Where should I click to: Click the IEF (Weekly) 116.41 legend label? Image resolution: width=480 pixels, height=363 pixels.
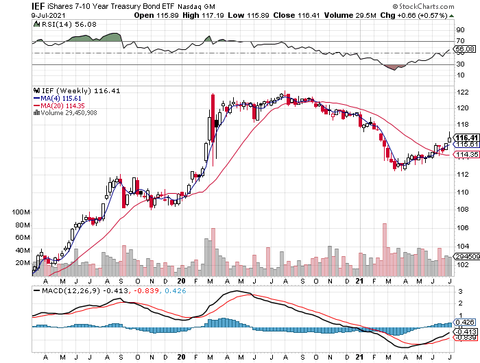81,91
